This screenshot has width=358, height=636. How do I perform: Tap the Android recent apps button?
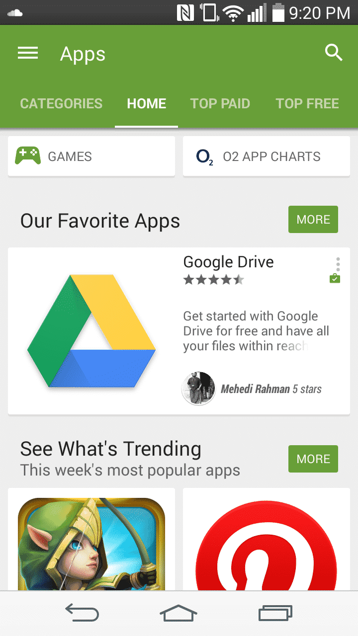point(275,614)
